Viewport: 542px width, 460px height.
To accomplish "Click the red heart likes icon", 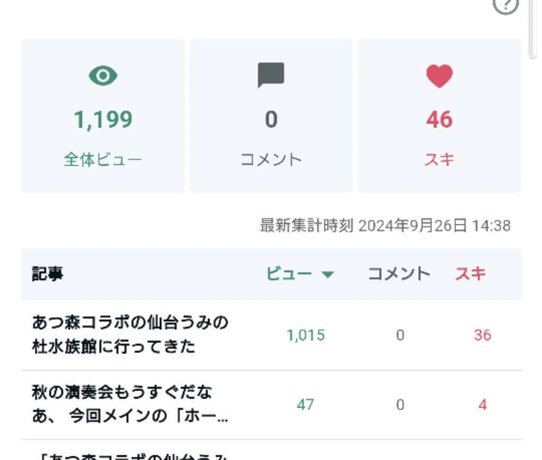I will click(x=439, y=76).
